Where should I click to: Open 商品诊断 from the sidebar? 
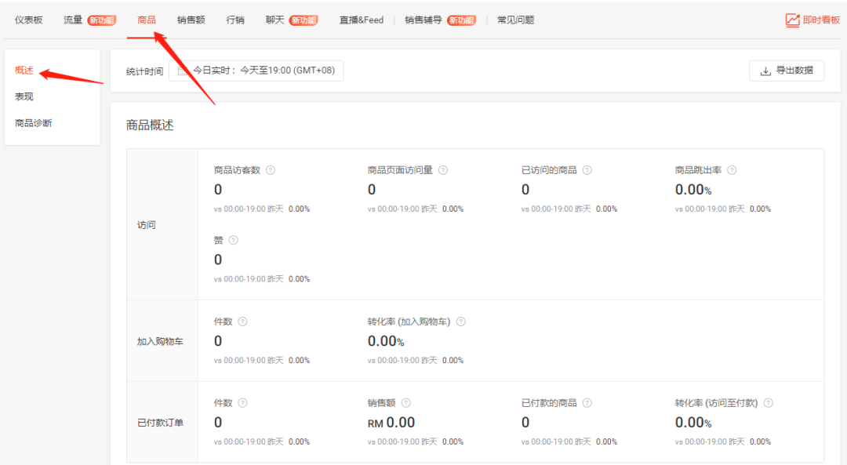(33, 122)
